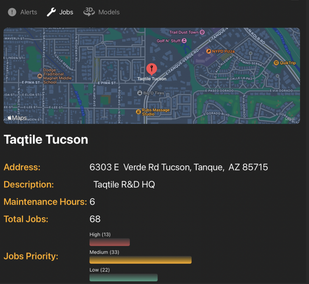Click the Total Jobs: field label
309x284 pixels.
(x=26, y=219)
